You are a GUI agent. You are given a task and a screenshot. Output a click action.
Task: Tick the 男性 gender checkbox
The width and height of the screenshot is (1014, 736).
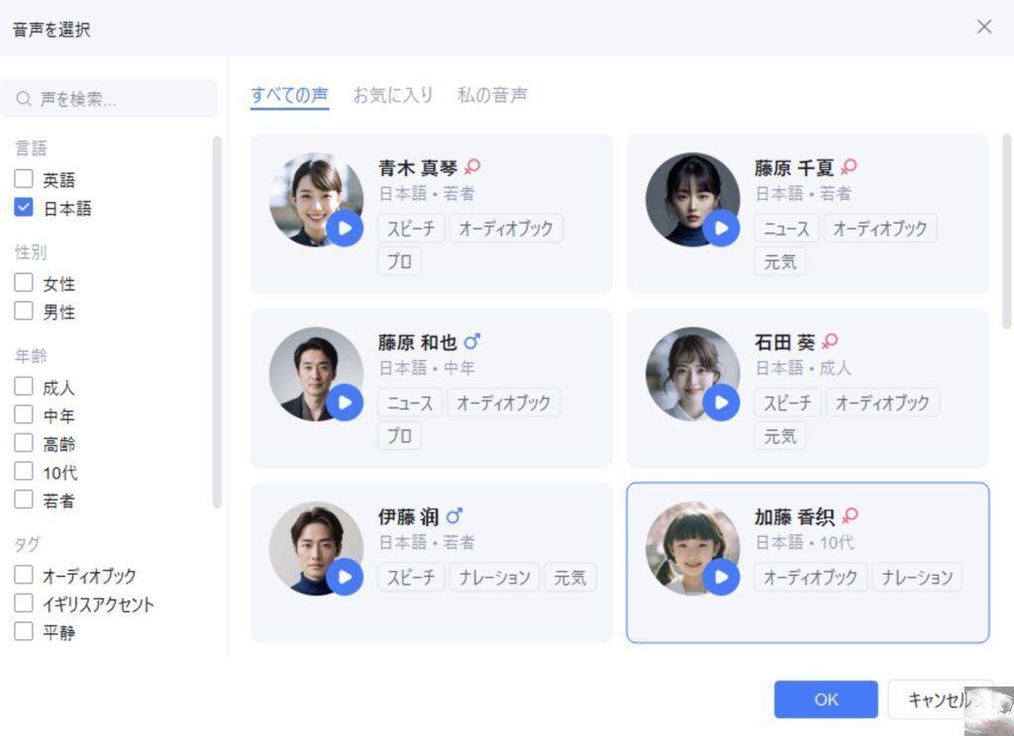point(24,312)
